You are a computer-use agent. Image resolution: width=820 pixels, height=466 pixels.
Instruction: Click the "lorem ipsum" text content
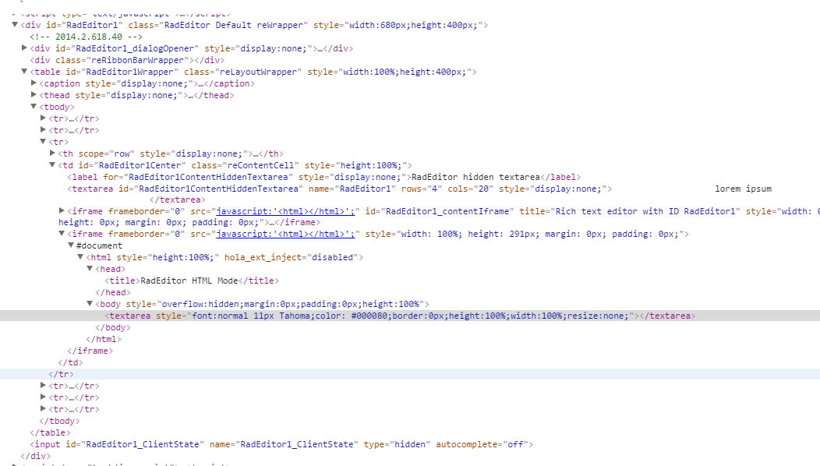(x=743, y=189)
